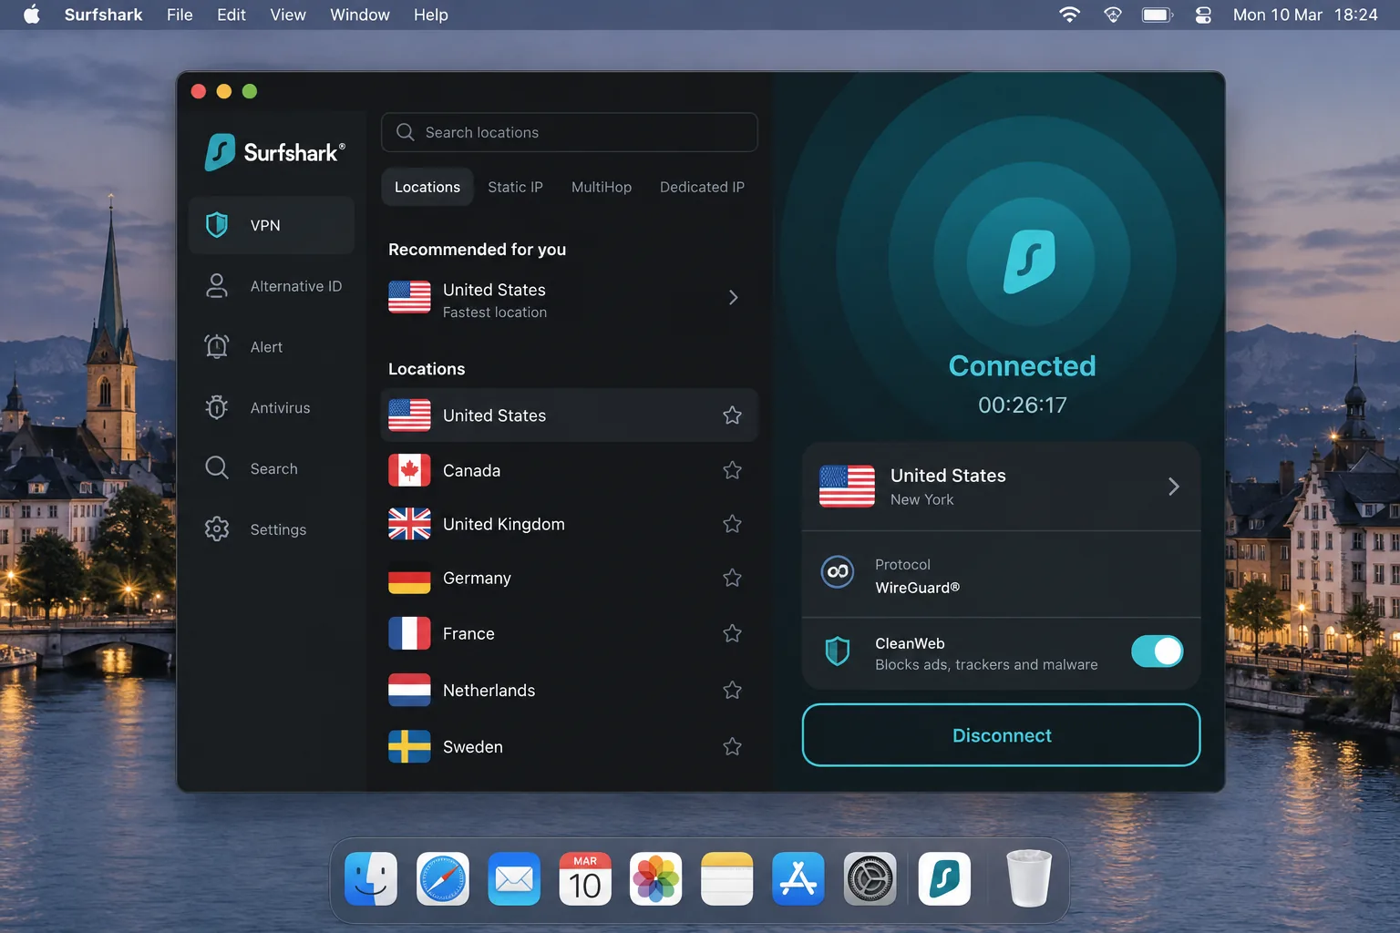The height and width of the screenshot is (933, 1400).
Task: Click the CleanWeb shield icon
Action: point(838,651)
